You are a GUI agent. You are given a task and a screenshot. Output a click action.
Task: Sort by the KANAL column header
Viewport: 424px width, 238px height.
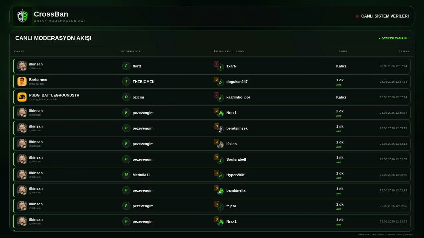pyautogui.click(x=19, y=52)
